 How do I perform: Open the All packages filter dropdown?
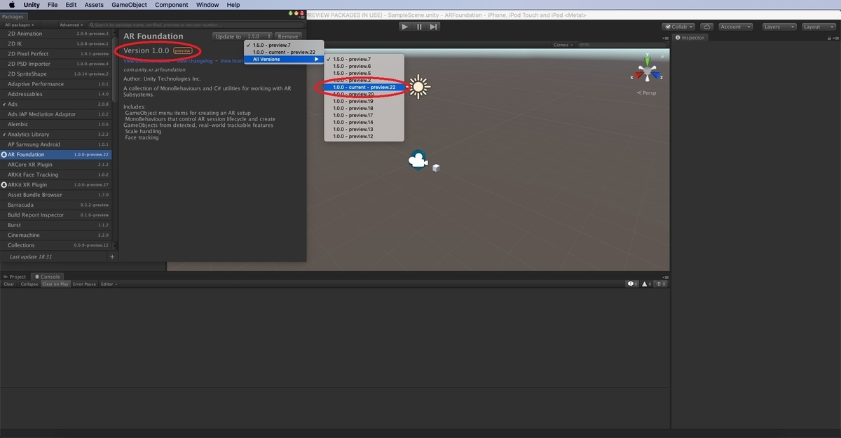[x=20, y=25]
